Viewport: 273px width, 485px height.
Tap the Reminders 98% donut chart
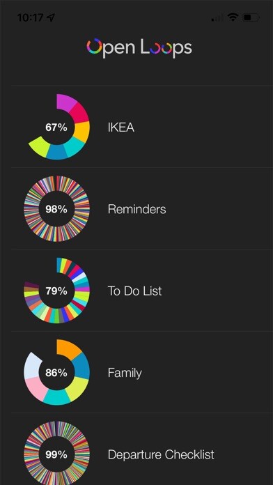tap(57, 209)
